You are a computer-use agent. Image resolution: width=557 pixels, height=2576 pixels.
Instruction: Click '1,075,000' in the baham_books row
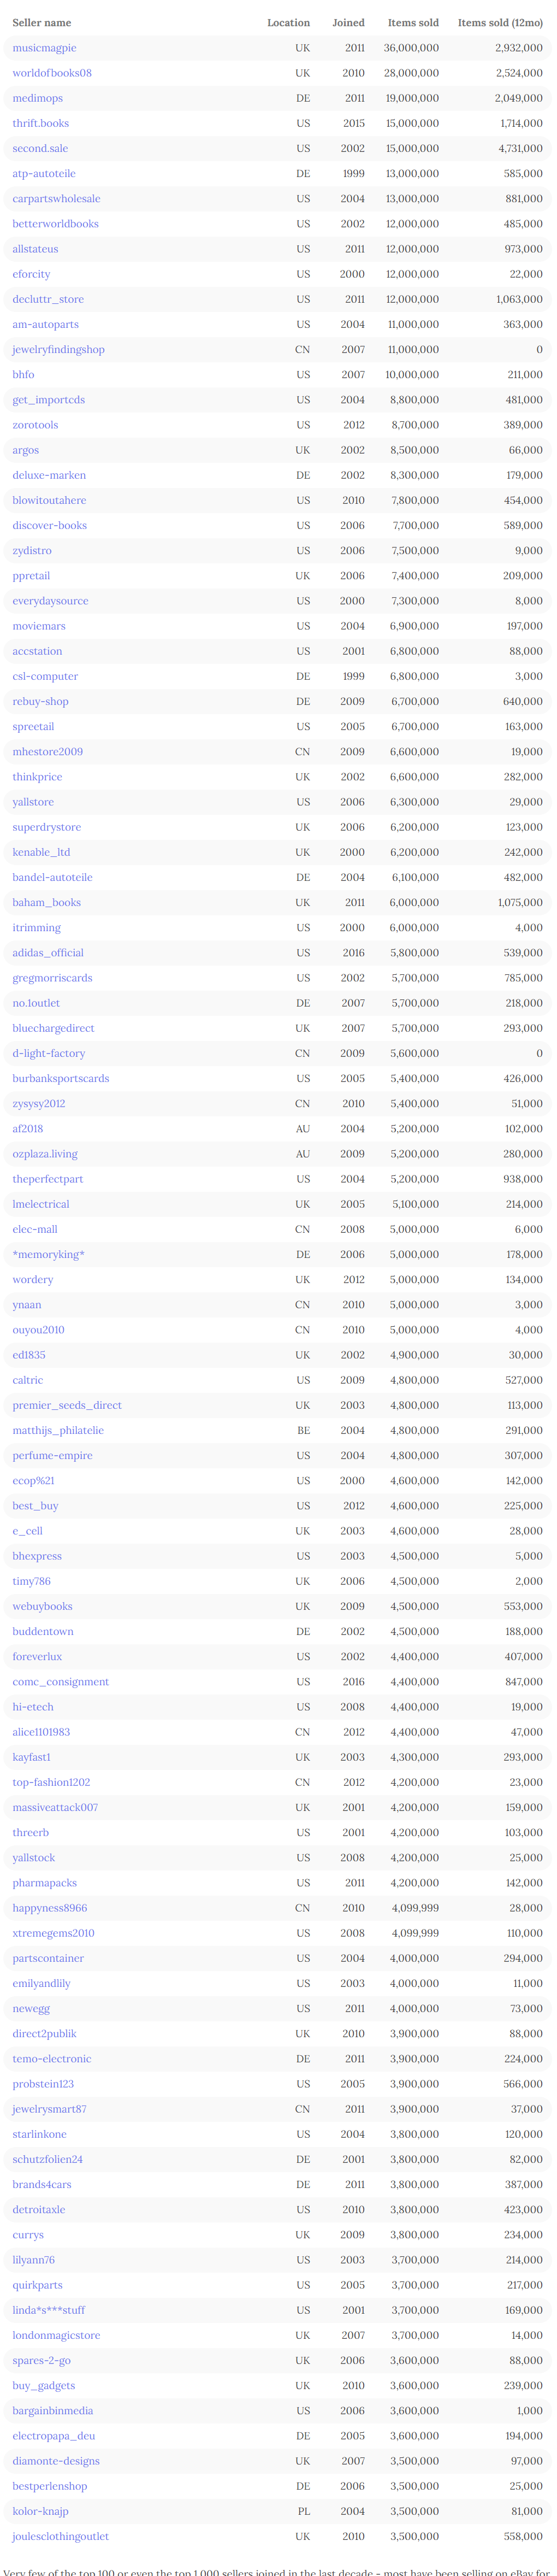pos(520,902)
